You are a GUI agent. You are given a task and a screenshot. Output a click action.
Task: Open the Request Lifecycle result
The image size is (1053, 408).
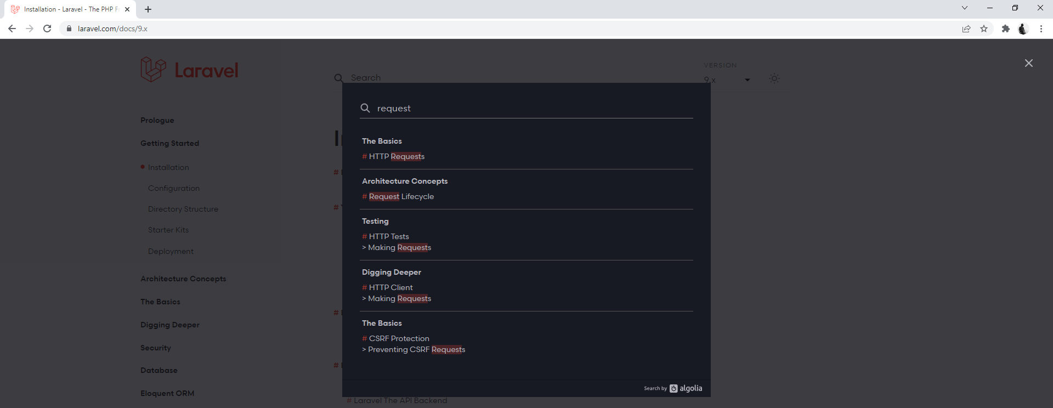point(398,196)
